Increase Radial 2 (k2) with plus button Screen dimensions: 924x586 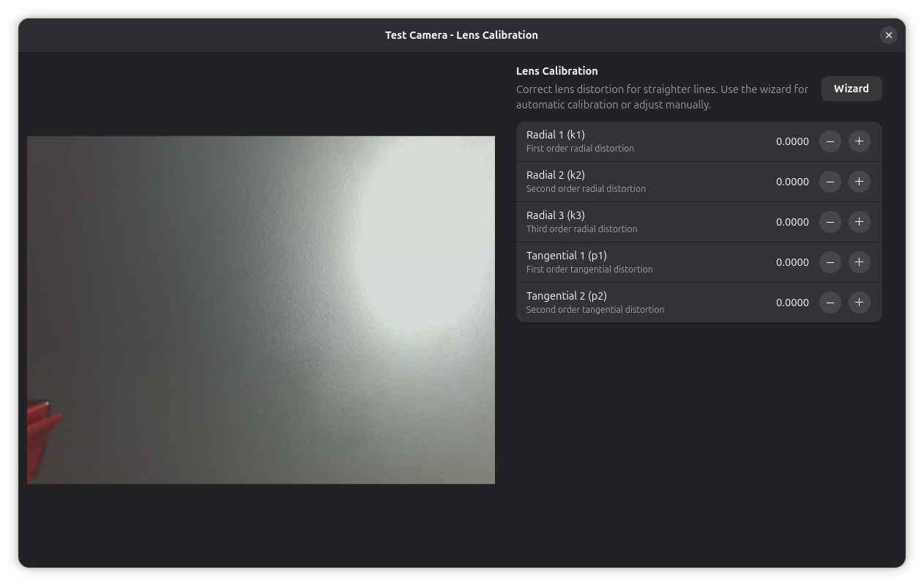tap(859, 182)
